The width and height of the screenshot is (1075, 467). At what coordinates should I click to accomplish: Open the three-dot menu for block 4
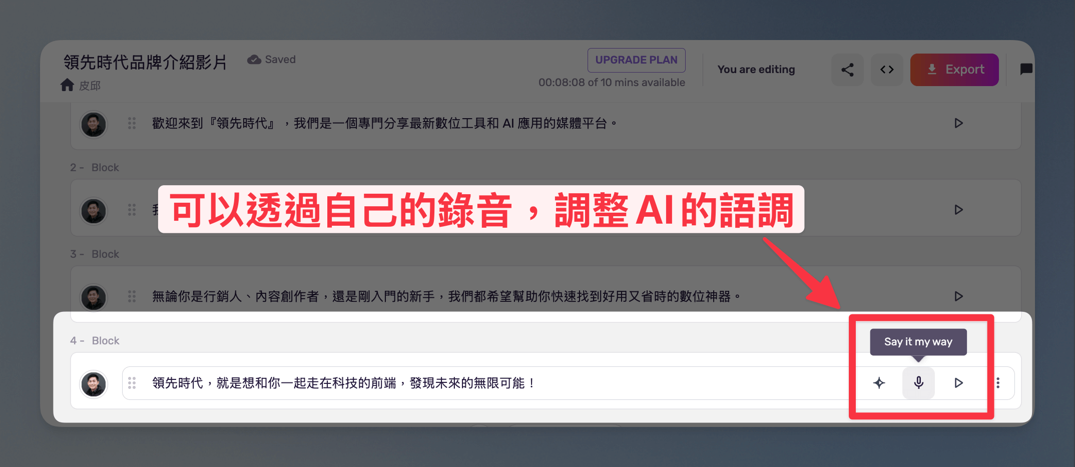[998, 383]
